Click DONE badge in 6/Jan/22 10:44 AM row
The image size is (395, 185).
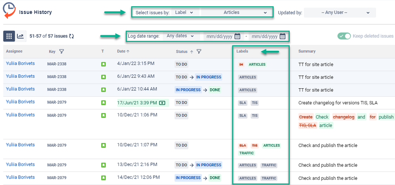[215, 90]
